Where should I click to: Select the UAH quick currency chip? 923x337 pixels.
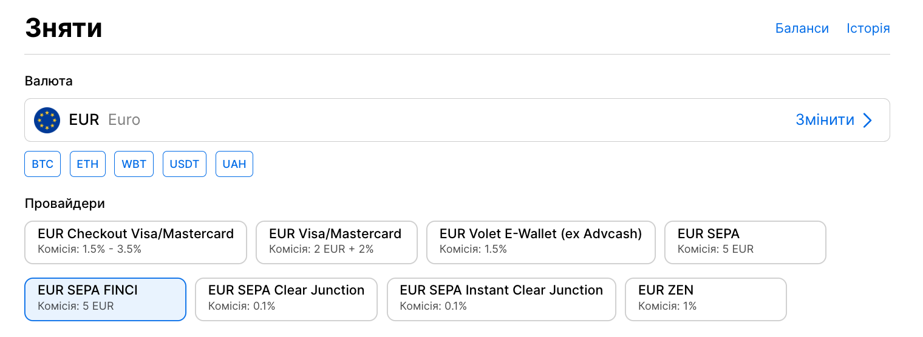pos(234,164)
